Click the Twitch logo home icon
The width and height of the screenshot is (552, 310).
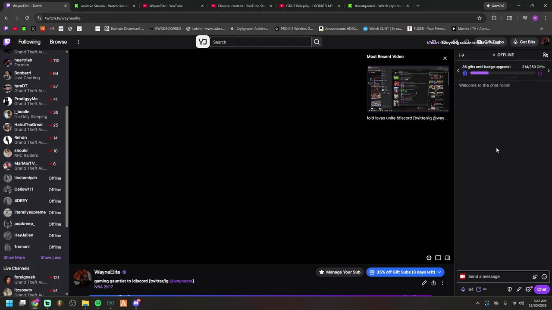tap(7, 42)
